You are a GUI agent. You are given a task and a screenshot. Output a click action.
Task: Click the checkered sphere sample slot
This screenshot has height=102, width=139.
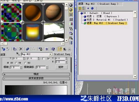[11, 13]
